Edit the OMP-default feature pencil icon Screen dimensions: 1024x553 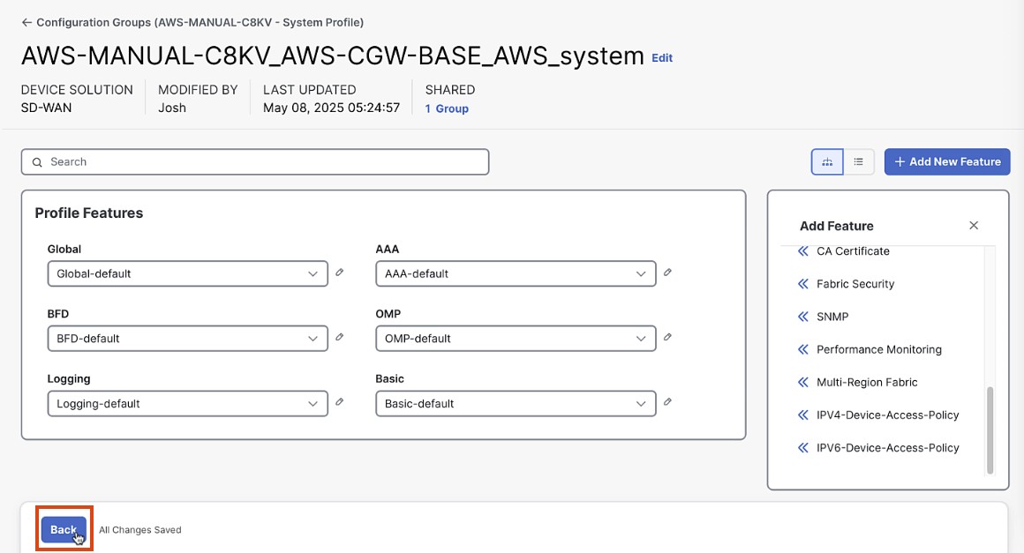(x=667, y=337)
